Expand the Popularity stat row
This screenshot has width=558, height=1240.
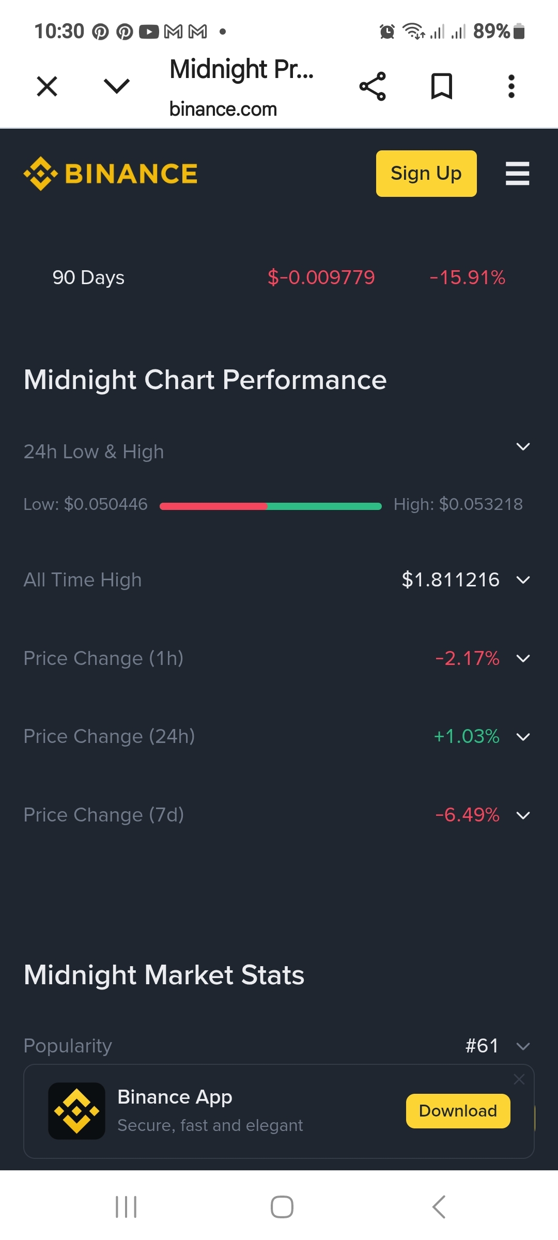[x=523, y=1046]
